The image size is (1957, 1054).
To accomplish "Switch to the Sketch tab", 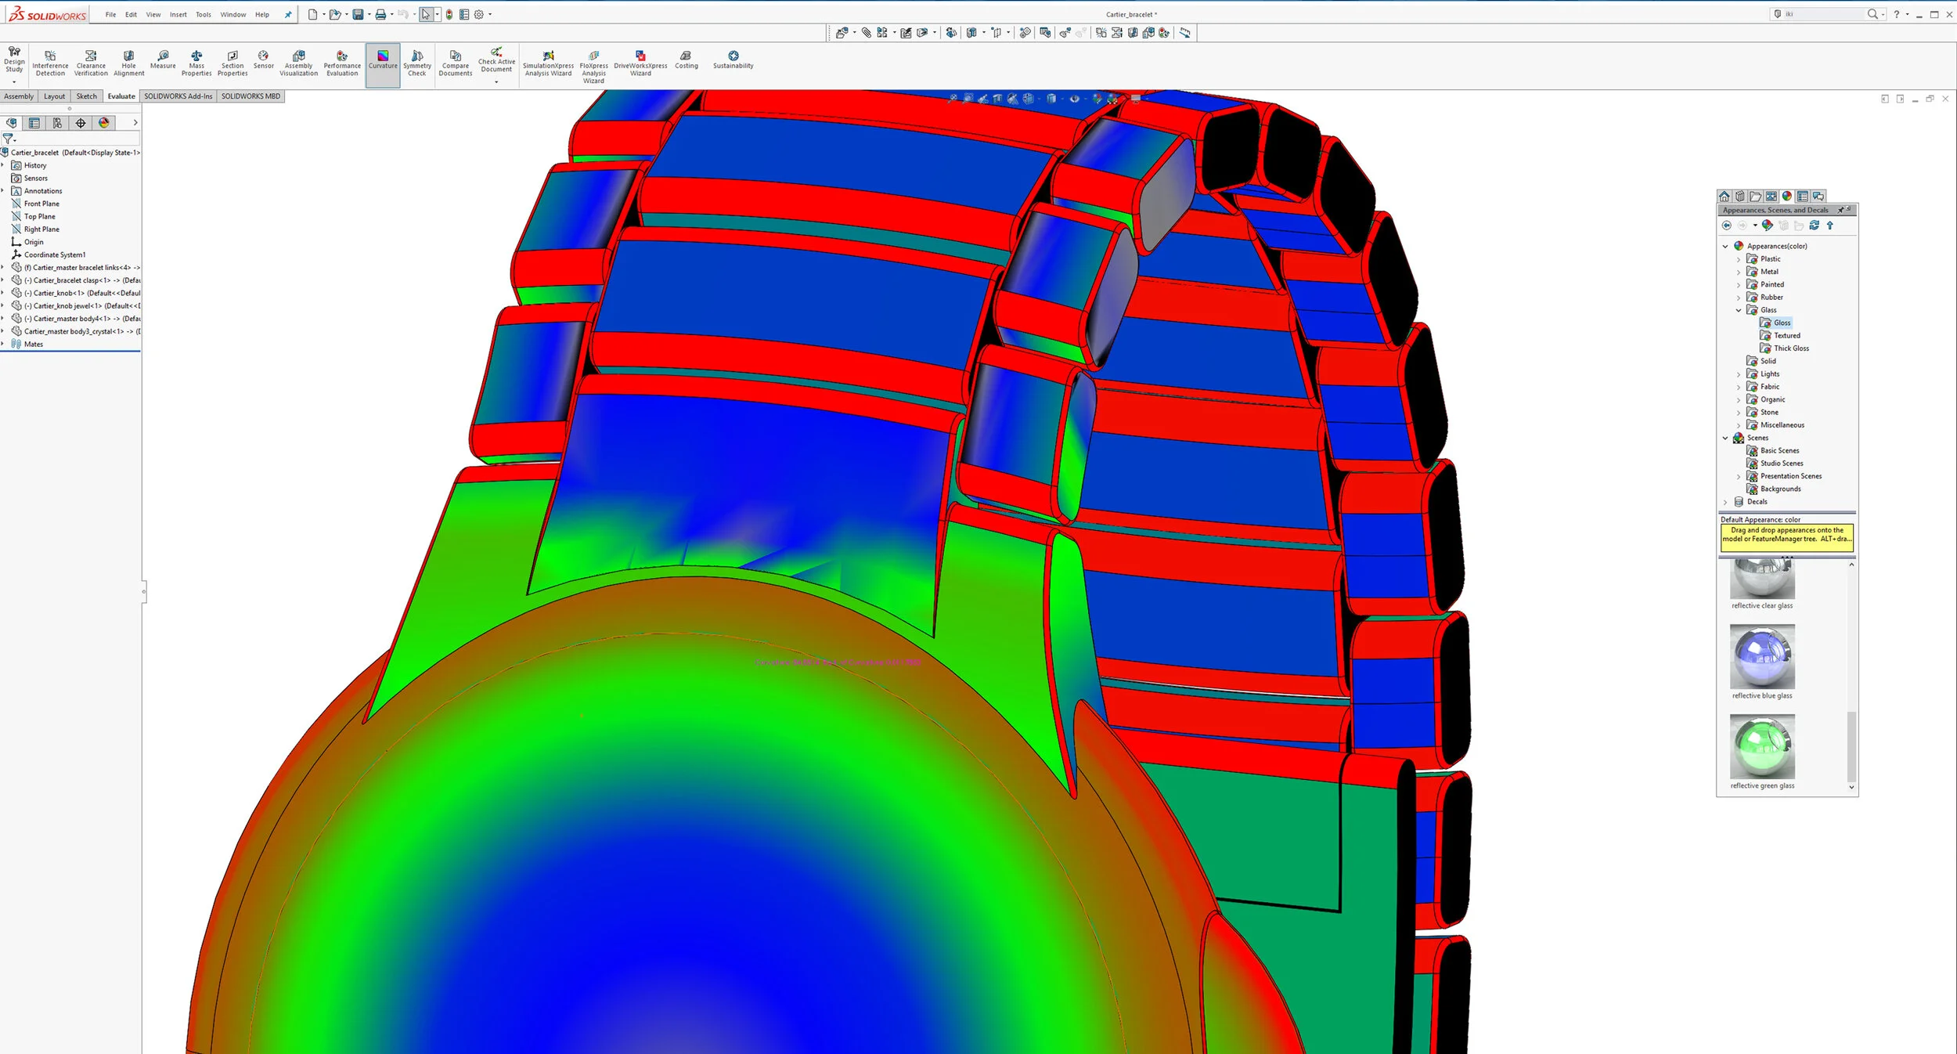I will [87, 96].
